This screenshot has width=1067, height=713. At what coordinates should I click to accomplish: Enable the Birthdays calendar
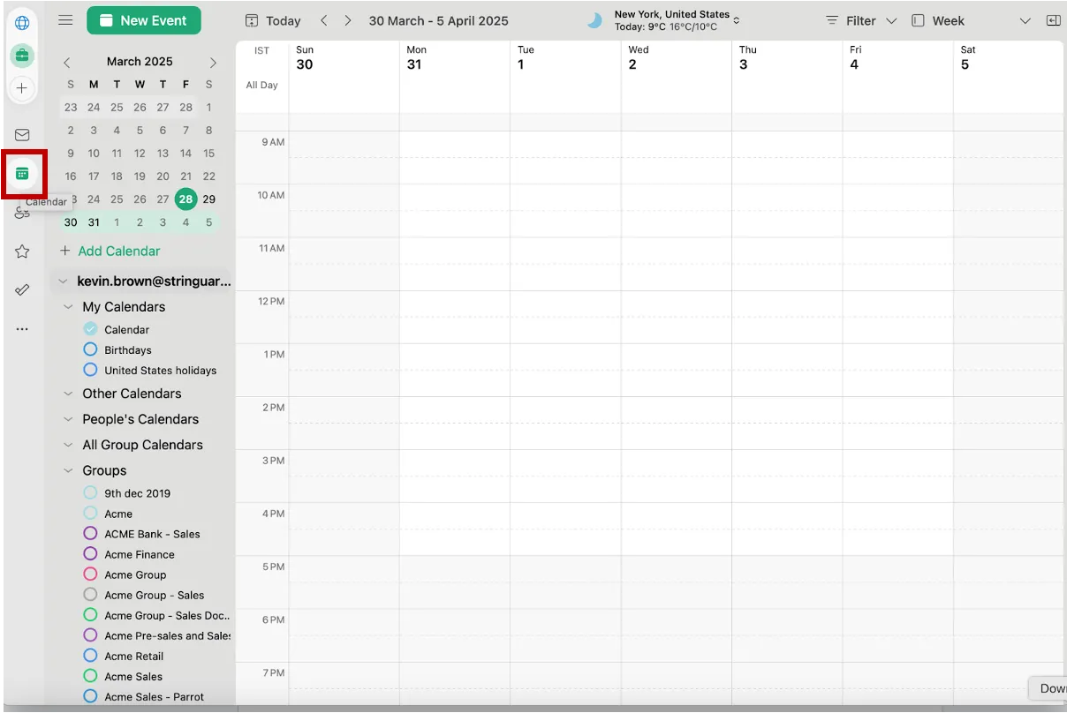click(90, 349)
